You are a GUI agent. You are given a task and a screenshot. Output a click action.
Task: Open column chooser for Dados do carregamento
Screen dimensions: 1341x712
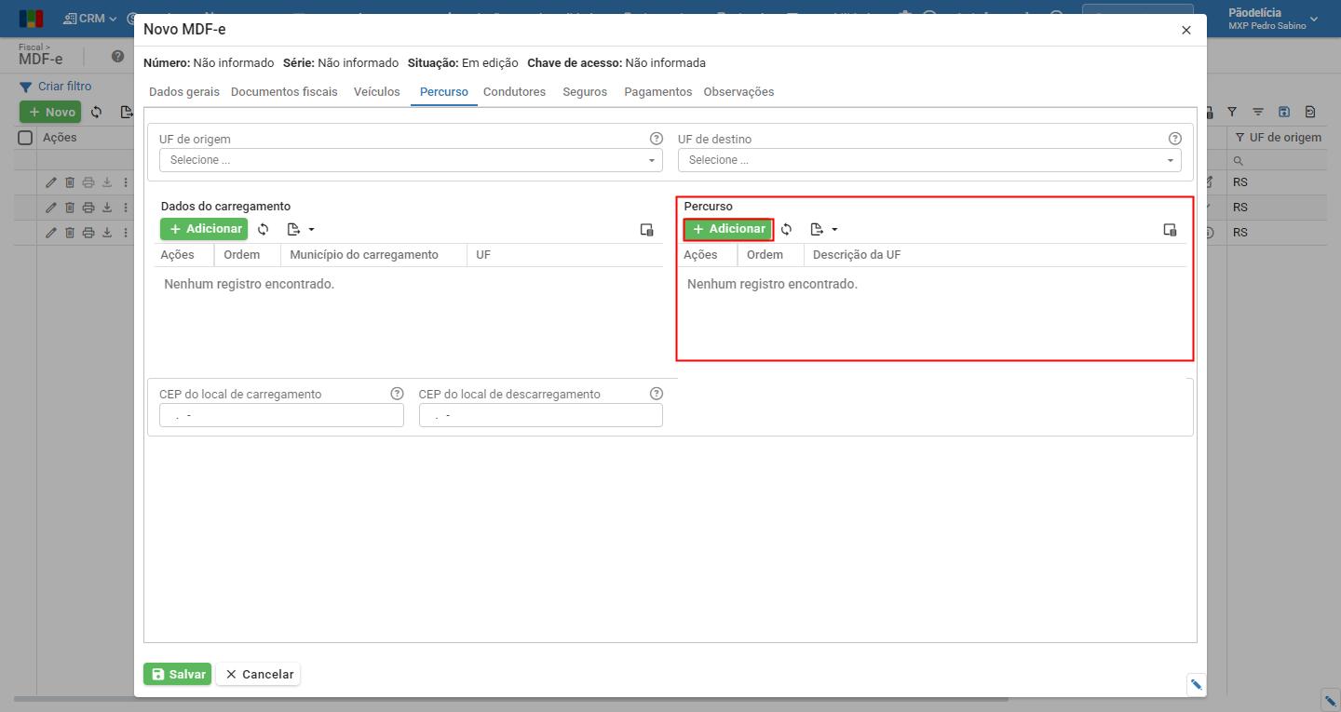646,230
